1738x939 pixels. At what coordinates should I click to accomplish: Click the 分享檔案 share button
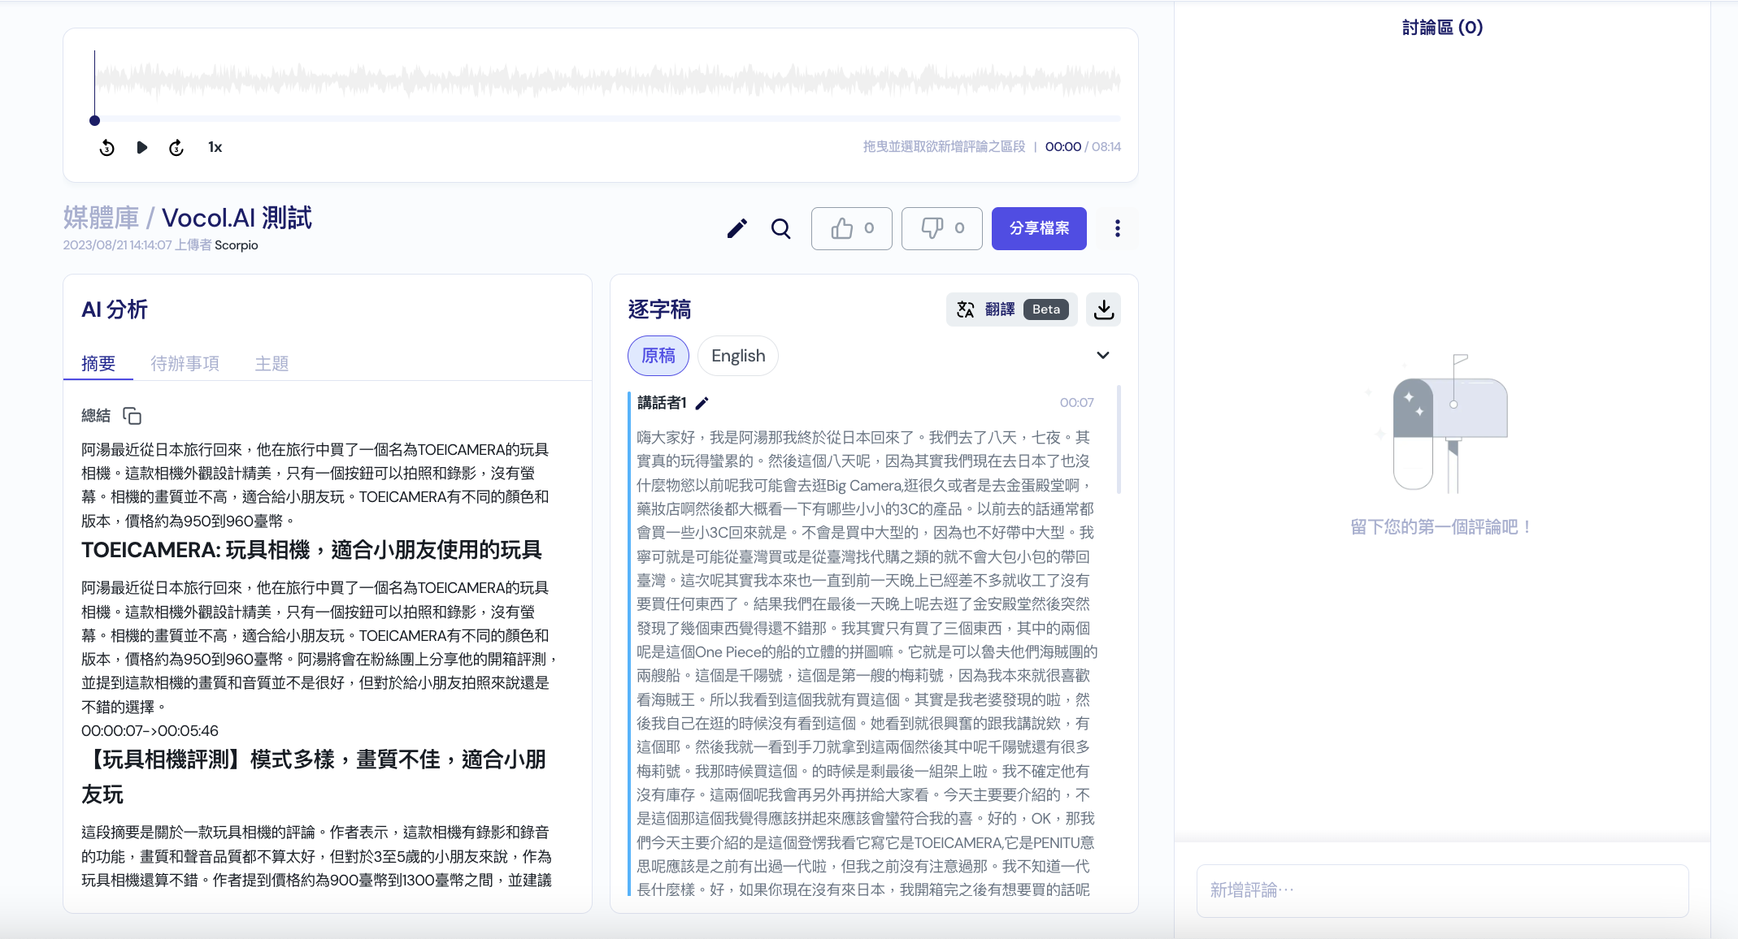[x=1038, y=229]
